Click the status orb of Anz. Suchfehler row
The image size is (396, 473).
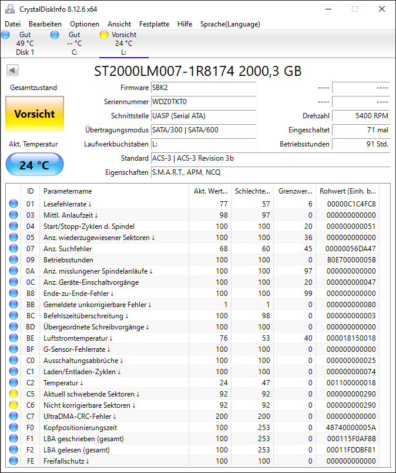click(x=14, y=248)
